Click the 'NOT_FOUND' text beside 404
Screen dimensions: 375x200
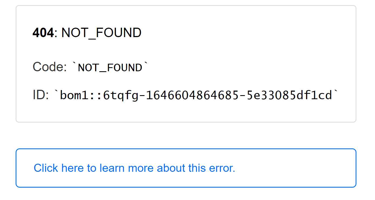[x=101, y=32]
